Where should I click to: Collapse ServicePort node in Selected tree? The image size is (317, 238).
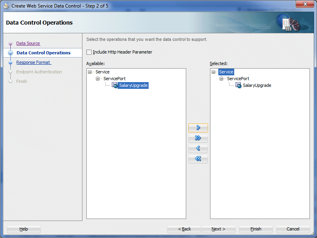coord(221,79)
